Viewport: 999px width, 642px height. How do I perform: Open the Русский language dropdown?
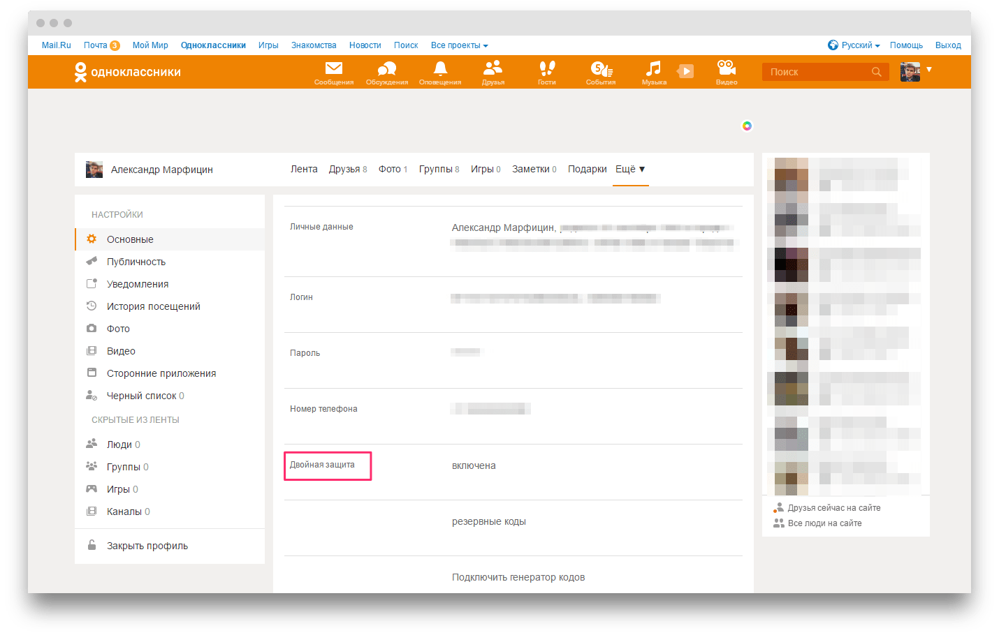[x=861, y=45]
